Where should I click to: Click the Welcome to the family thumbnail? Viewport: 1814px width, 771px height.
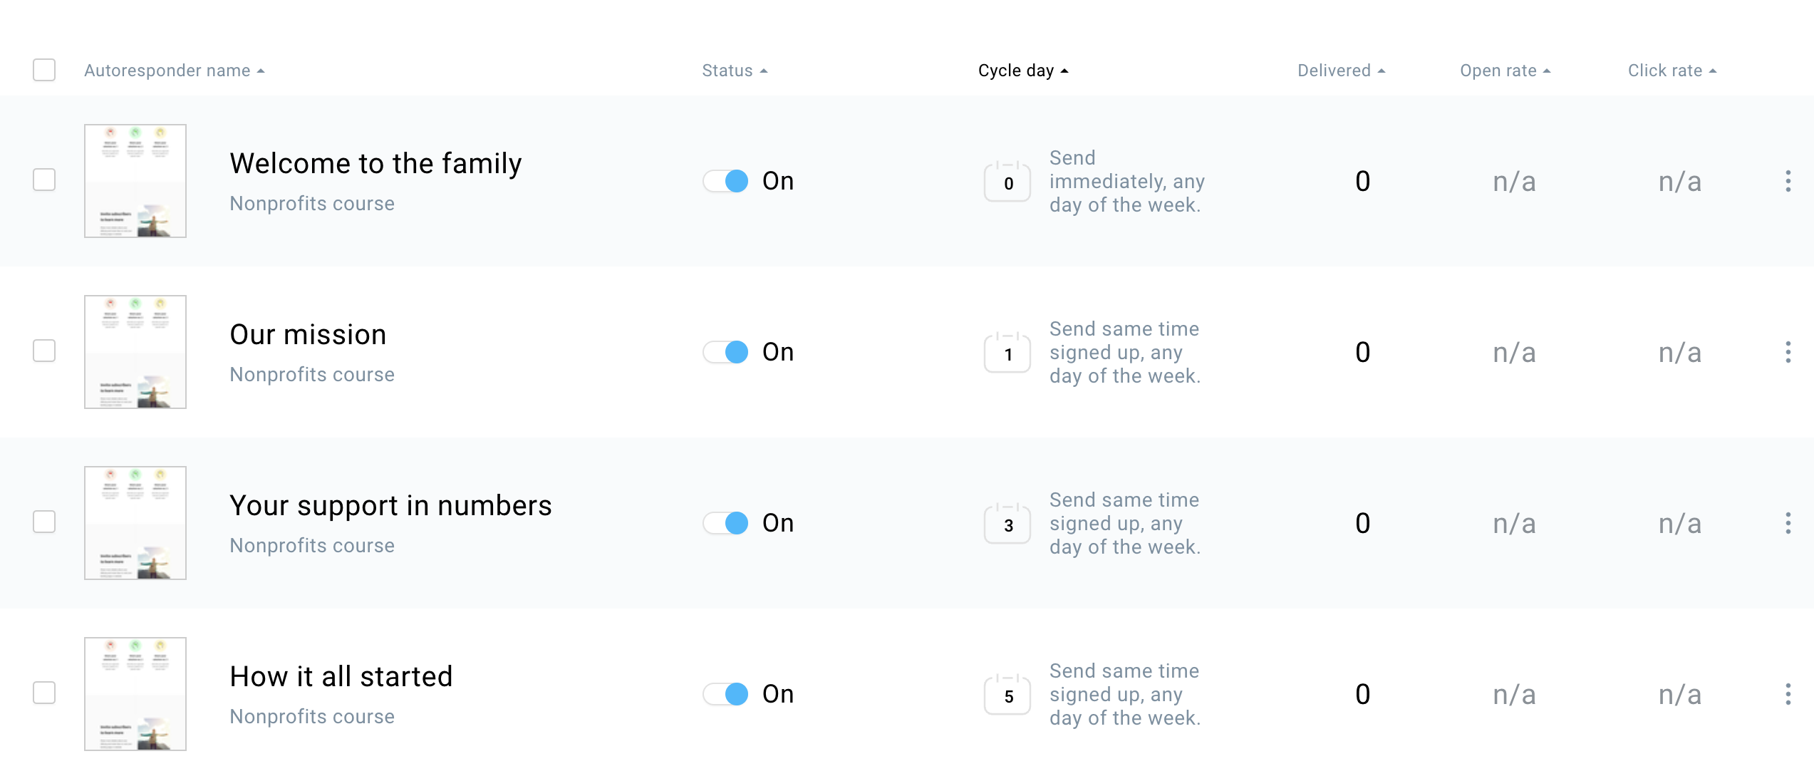135,182
